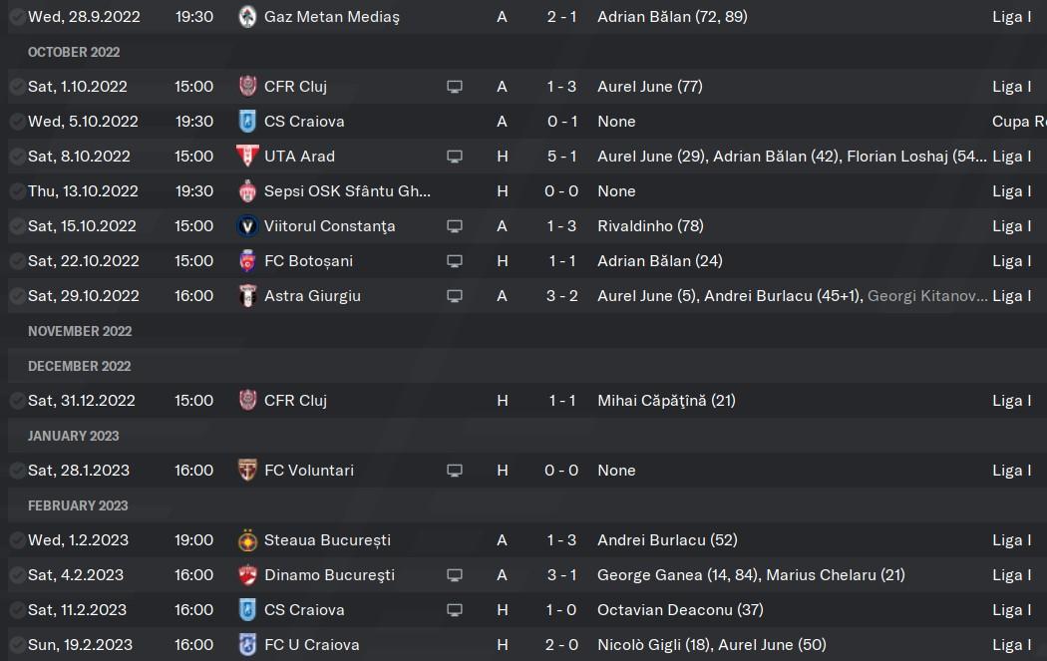Click the FC U Craiova club badge
The width and height of the screenshot is (1047, 661).
pyautogui.click(x=247, y=645)
